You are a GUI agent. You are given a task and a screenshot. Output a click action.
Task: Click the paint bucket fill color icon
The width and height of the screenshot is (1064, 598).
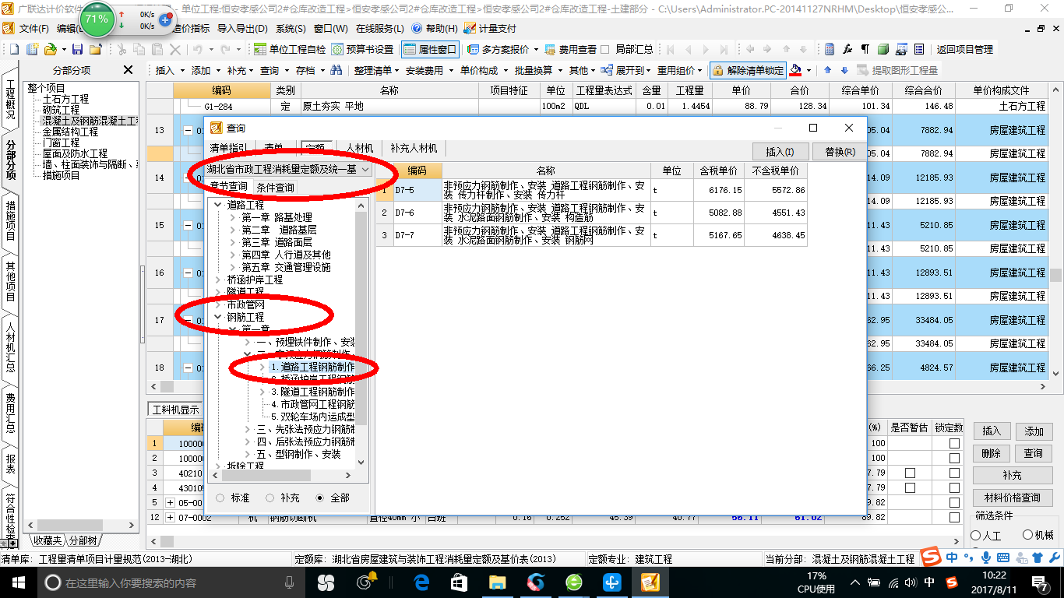(795, 70)
